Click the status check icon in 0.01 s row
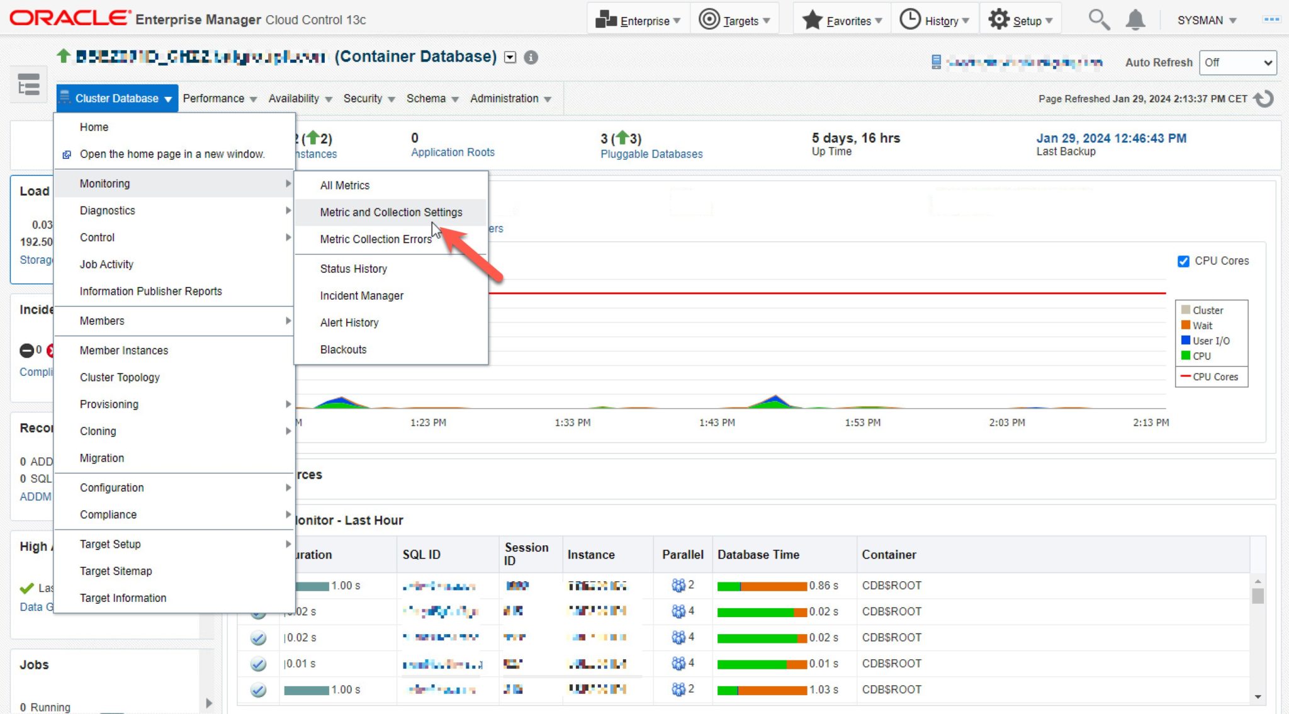This screenshot has height=714, width=1289. coord(258,664)
